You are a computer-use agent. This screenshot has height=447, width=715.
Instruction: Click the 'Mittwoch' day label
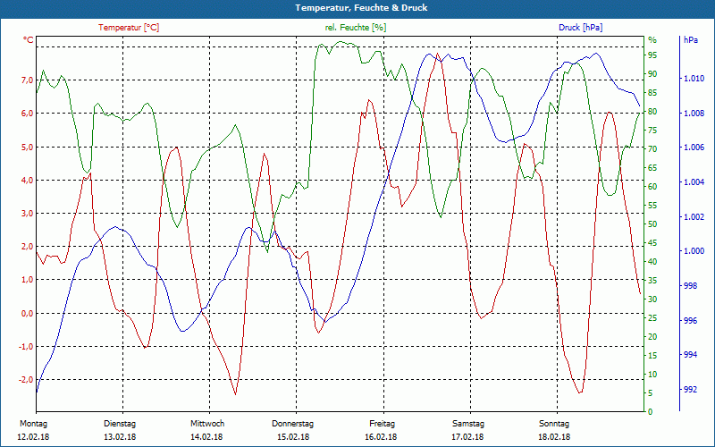(x=207, y=423)
